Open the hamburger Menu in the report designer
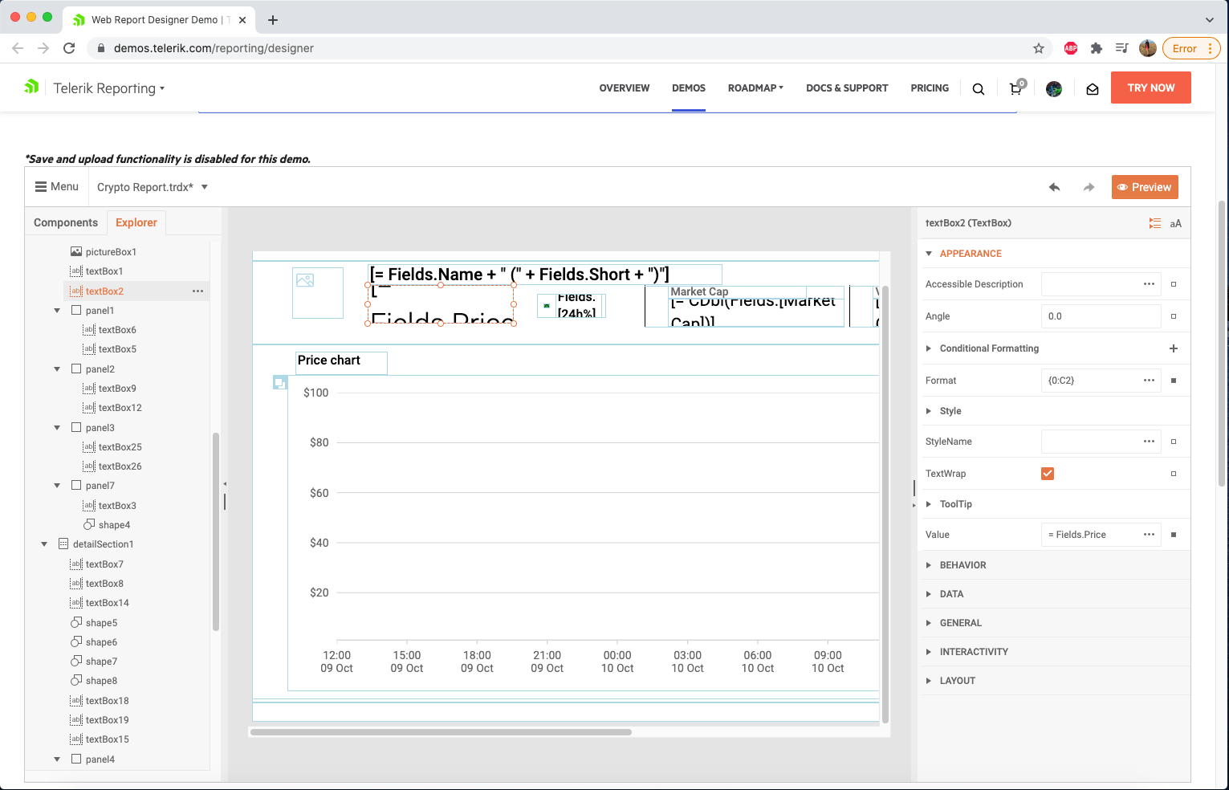The image size is (1229, 790). [x=56, y=186]
